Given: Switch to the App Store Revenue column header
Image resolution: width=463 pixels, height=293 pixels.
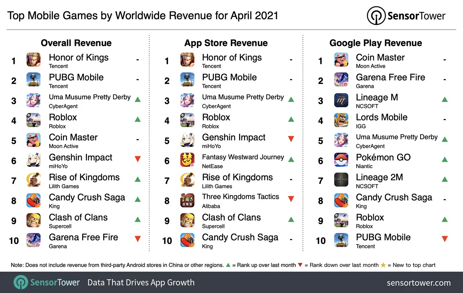Looking at the screenshot, I should point(226,43).
